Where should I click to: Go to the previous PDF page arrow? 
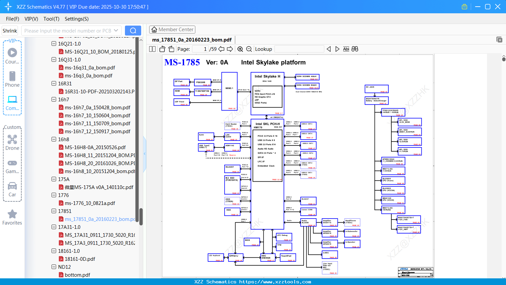[221, 49]
